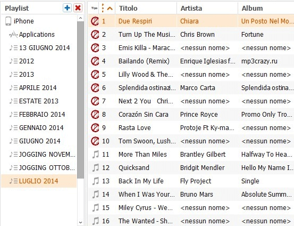Screen dimensions: 294x226
Task: Click playlist icon next to ESTATE 2013
Action: pyautogui.click(x=13, y=101)
